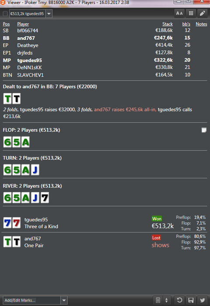The width and height of the screenshot is (210, 306).
Task: Tick the checkbox beside hand selector
Action: click(5, 14)
